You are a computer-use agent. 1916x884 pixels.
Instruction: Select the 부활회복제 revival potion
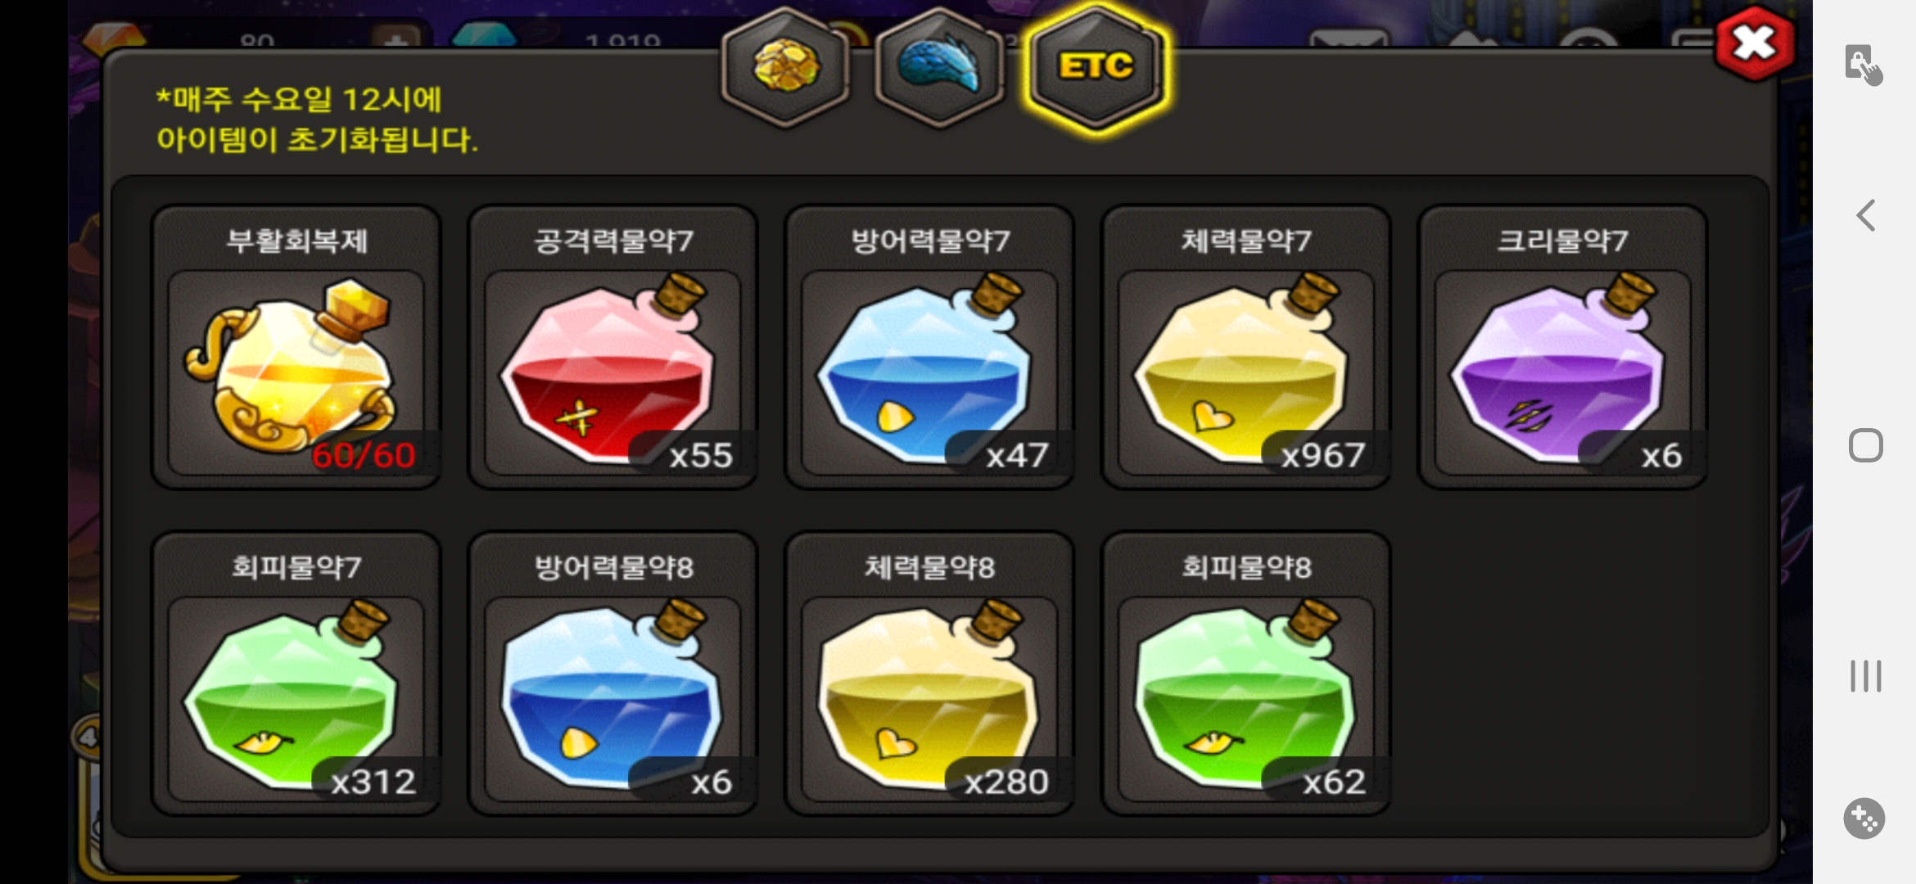click(x=296, y=348)
